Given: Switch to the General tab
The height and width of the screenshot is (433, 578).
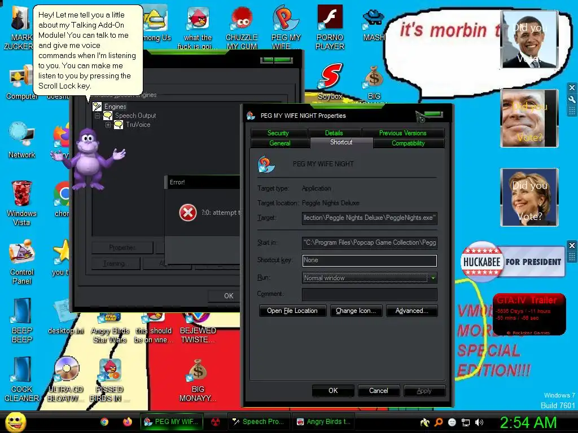Looking at the screenshot, I should click(x=280, y=143).
